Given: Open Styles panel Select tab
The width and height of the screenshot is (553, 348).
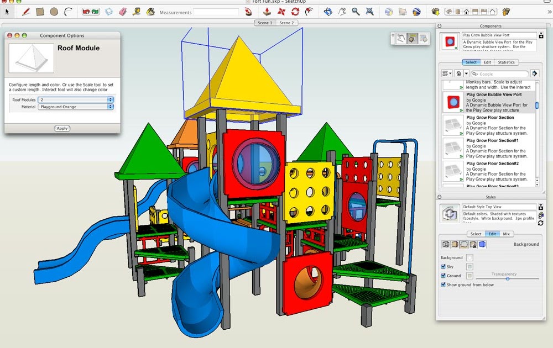Looking at the screenshot, I should (476, 234).
